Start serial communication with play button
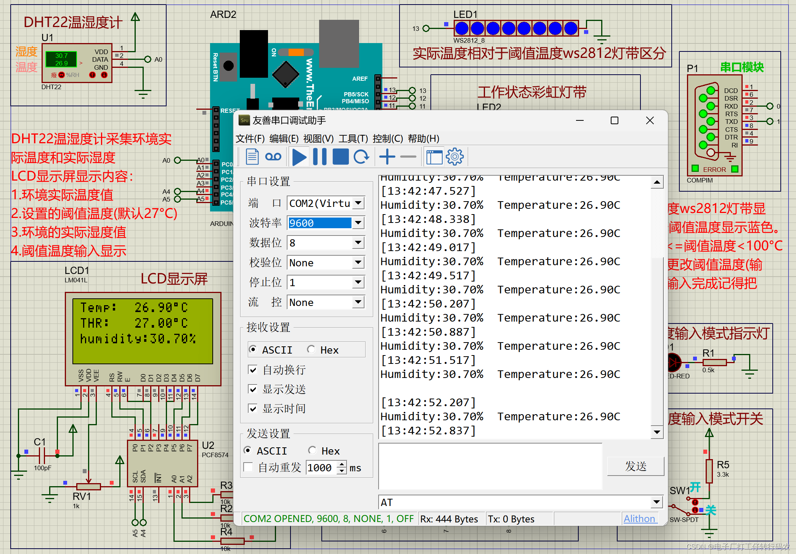 point(299,157)
